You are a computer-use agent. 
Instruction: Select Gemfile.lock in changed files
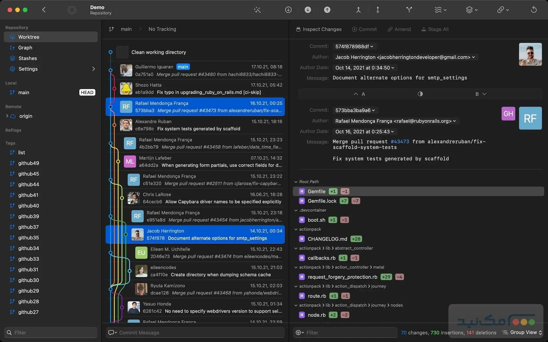tap(418, 201)
